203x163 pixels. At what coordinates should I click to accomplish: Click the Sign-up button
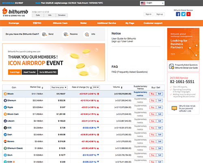160,14
